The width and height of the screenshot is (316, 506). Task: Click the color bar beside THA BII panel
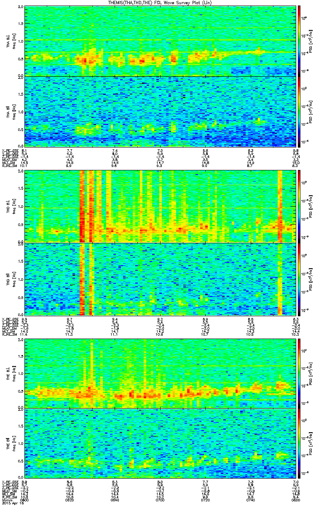(x=299, y=111)
